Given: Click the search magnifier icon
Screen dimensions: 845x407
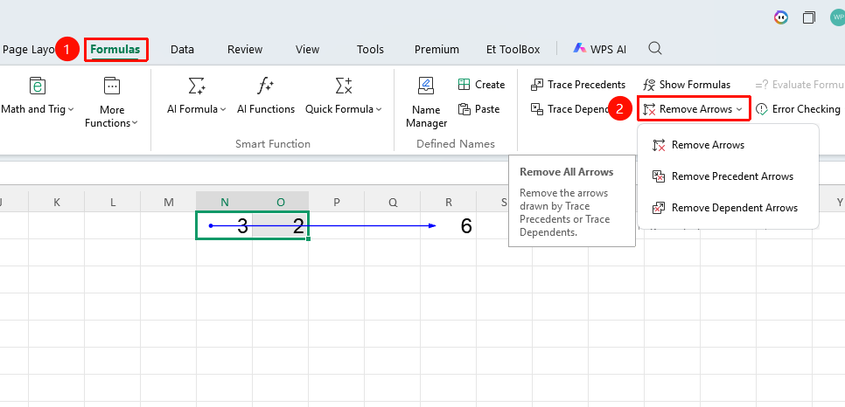Looking at the screenshot, I should (655, 48).
